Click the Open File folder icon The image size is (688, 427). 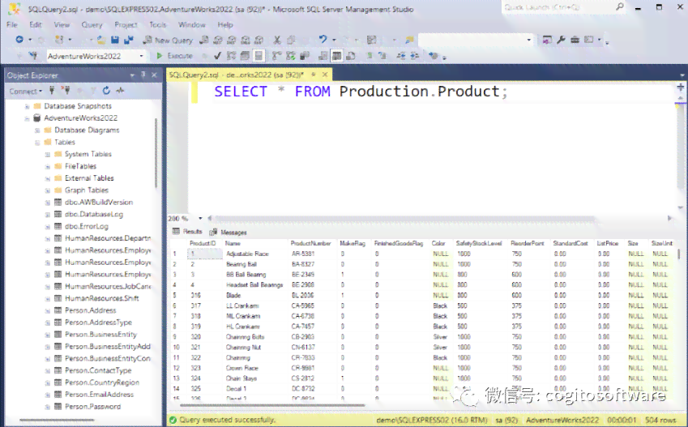click(x=101, y=40)
